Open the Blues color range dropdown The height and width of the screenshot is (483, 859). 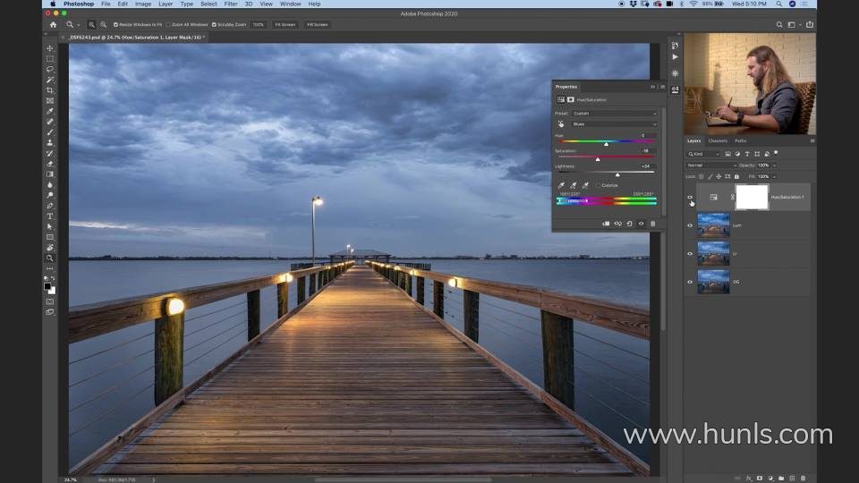[614, 124]
